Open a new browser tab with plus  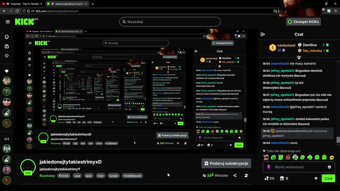pyautogui.click(x=93, y=4)
